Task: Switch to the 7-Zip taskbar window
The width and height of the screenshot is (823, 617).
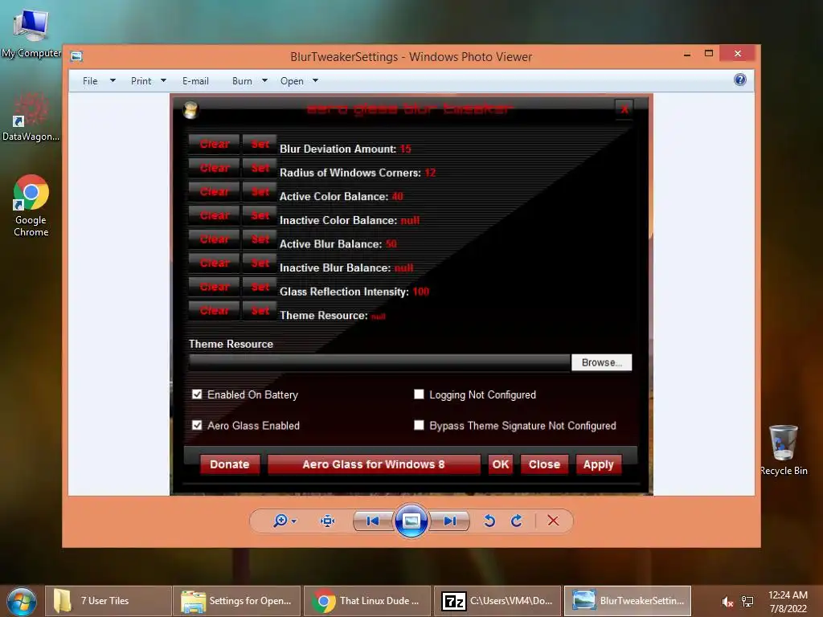Action: [497, 601]
